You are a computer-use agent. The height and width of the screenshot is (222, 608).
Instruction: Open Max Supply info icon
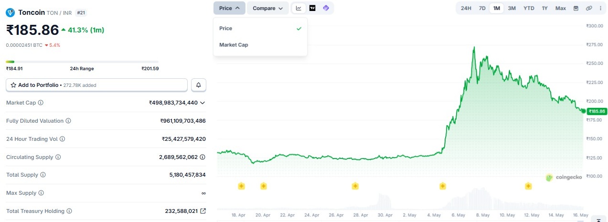pyautogui.click(x=41, y=193)
